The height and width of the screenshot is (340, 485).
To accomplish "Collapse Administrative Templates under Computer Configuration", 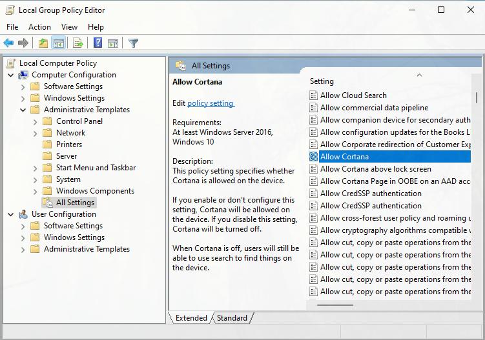I will [x=23, y=110].
